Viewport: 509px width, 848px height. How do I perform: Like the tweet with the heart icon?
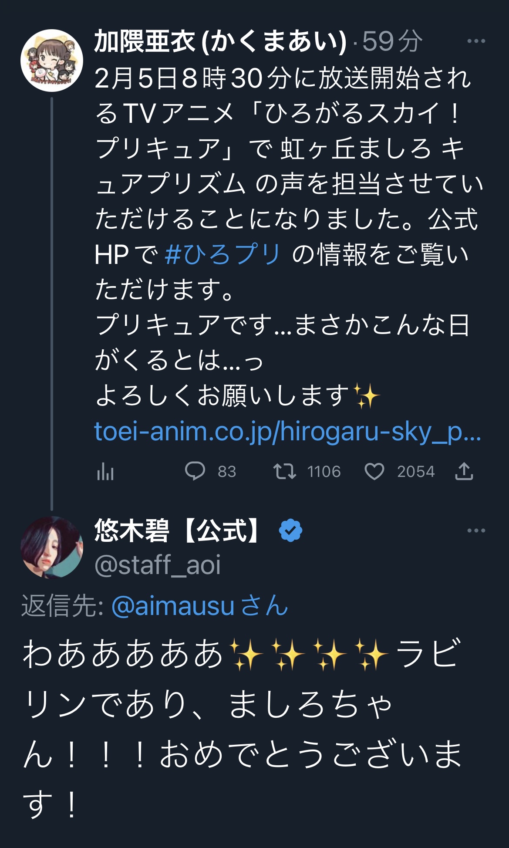(374, 471)
